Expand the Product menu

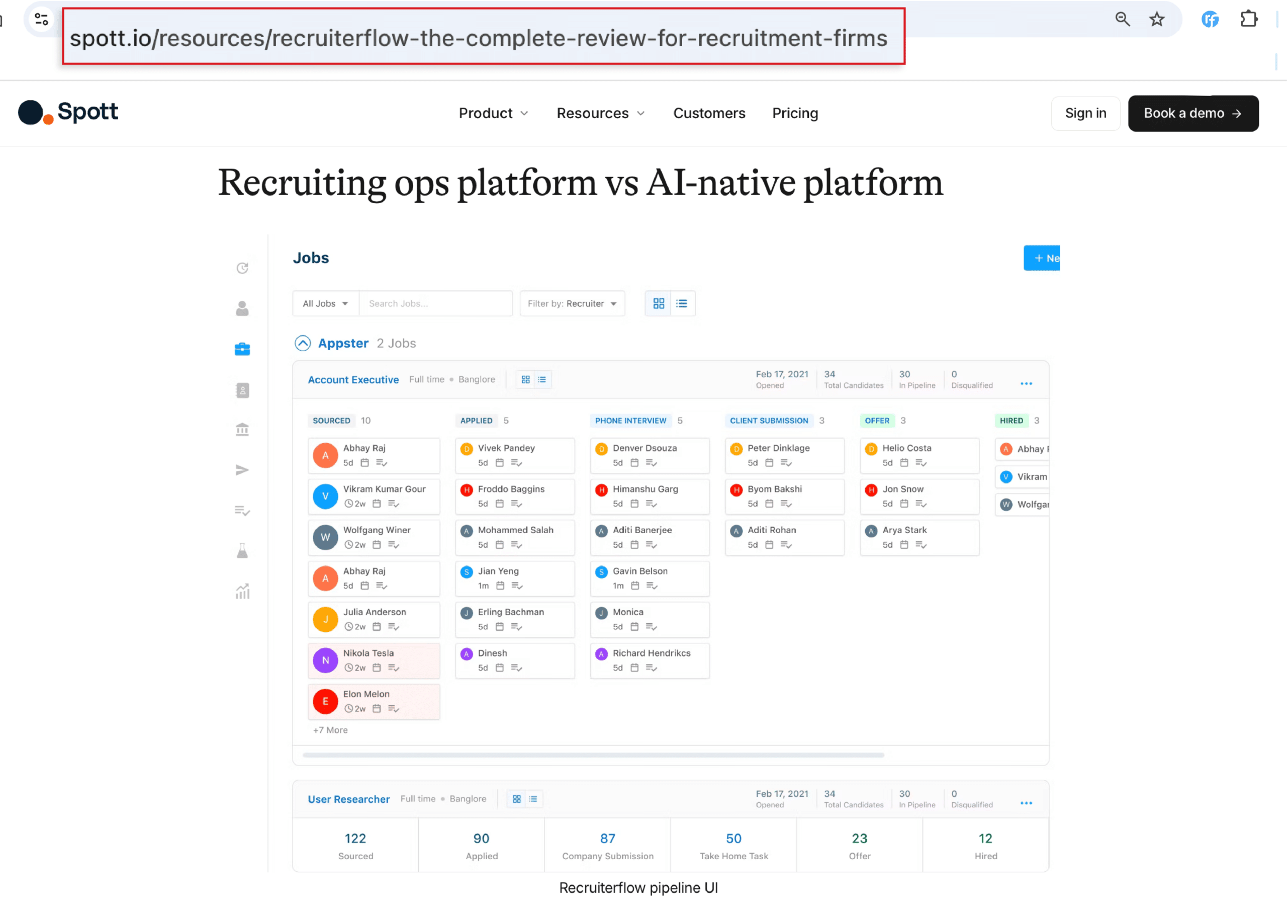(x=493, y=114)
